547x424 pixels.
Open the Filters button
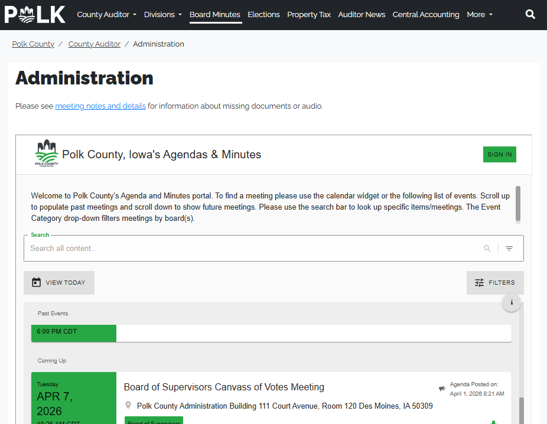pos(495,283)
